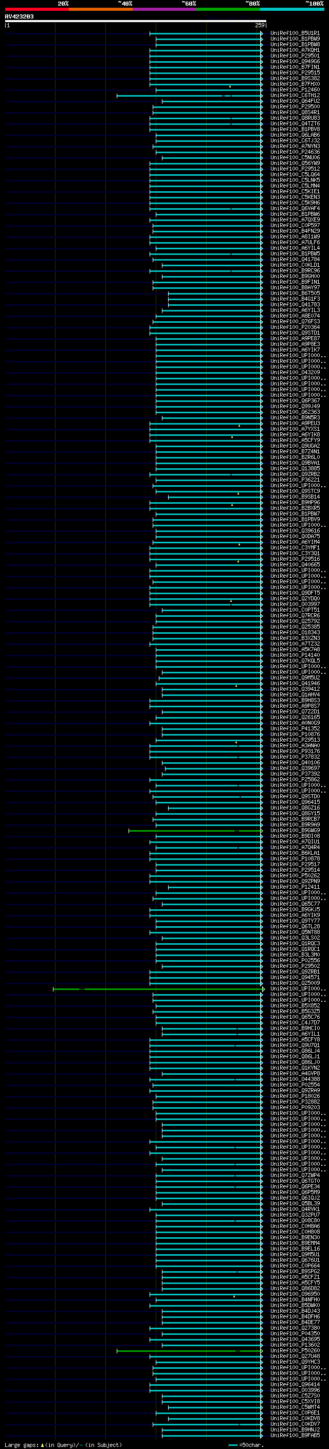The width and height of the screenshot is (329, 1449).
Task: Click label UniRef100_B6KLA1
Action: [295, 853]
